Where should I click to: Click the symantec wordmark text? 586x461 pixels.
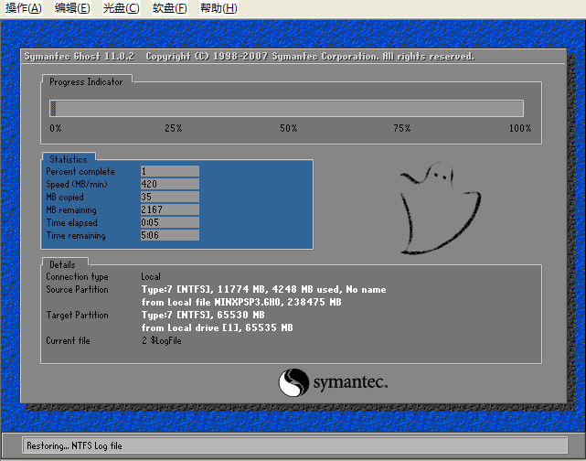[x=350, y=382]
